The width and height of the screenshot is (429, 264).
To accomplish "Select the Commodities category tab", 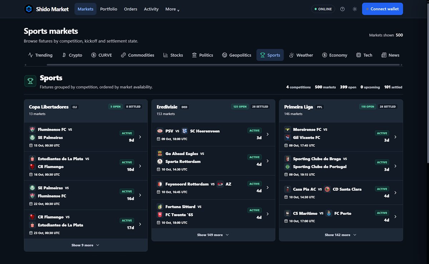I will coord(138,55).
